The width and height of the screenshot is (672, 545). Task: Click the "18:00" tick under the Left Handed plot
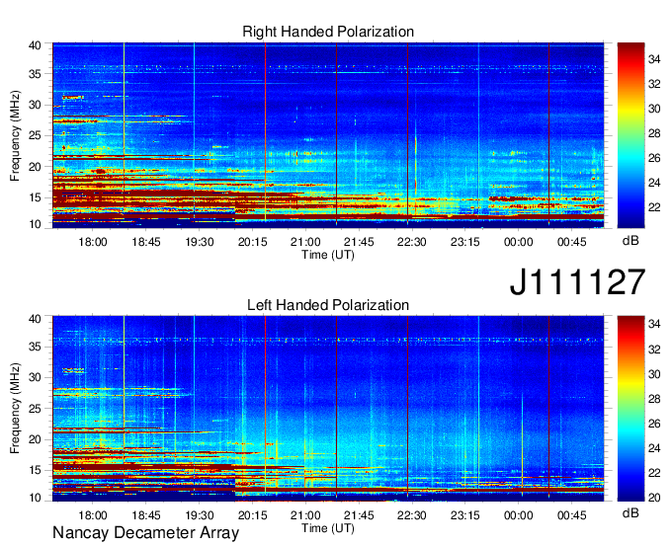pos(93,515)
